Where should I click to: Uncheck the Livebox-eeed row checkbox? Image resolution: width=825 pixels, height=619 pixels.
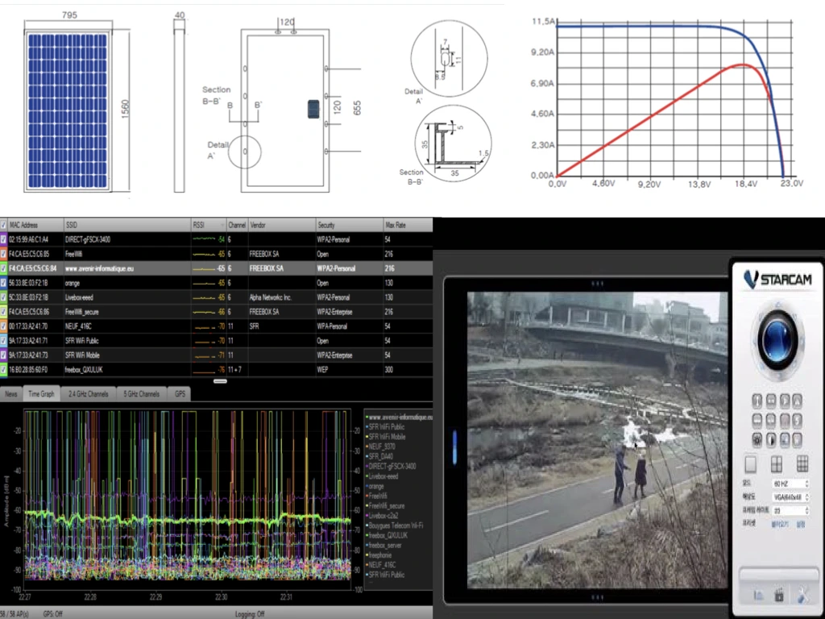[3, 297]
